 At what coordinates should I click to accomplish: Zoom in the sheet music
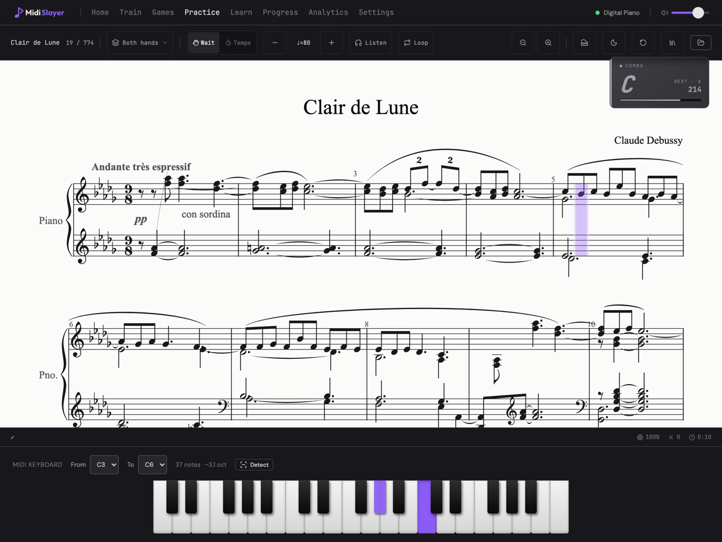click(x=548, y=43)
